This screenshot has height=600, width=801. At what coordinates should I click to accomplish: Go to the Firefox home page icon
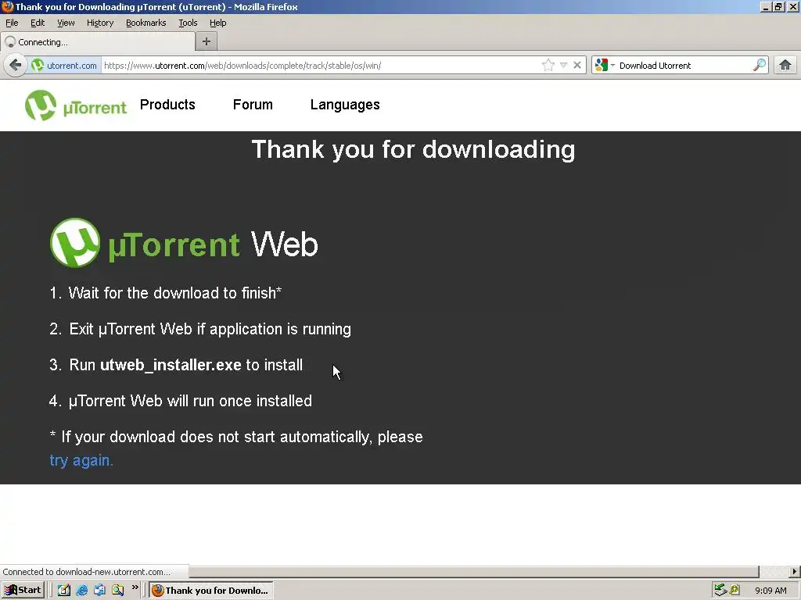click(x=785, y=66)
